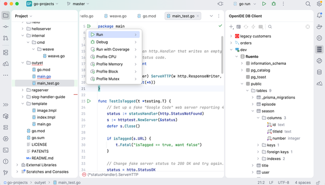This screenshot has width=325, height=185.
Task: Click the green Run button in top toolbar
Action: click(264, 4)
